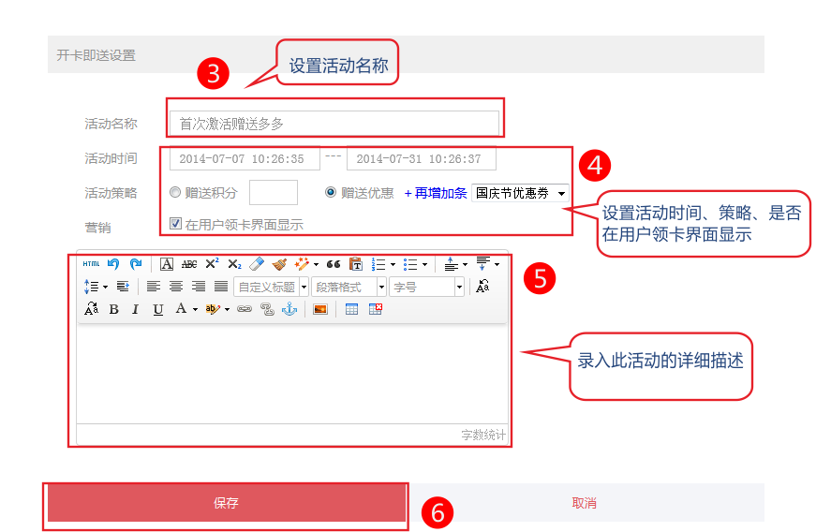Insert a hyperlink with link icon
This screenshot has height=532, width=816.
[244, 309]
